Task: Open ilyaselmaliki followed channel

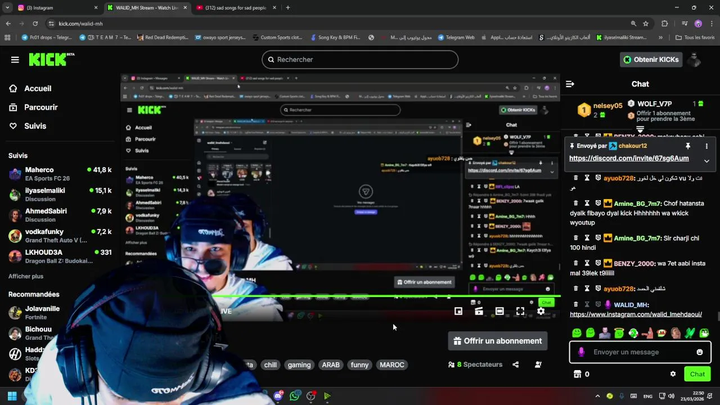Action: pos(60,195)
